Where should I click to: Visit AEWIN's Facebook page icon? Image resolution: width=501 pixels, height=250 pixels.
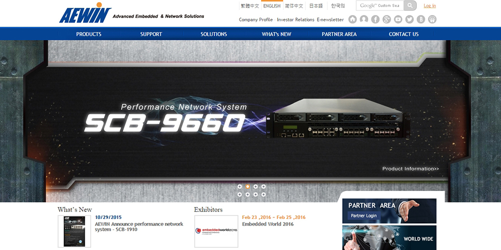(375, 19)
